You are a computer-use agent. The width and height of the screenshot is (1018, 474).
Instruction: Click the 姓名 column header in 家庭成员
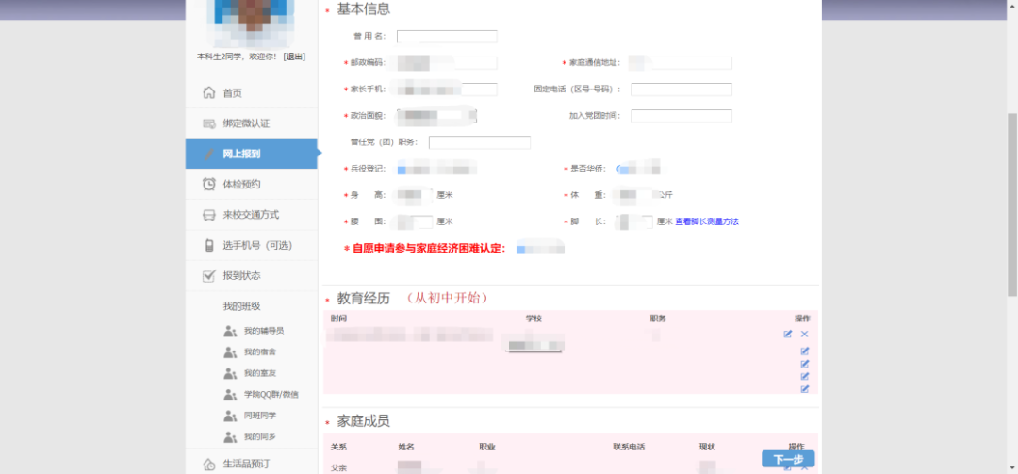coord(406,447)
